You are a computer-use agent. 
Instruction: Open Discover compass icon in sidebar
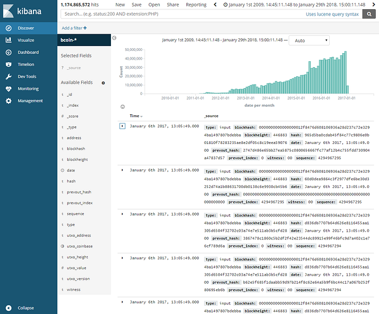coord(9,28)
